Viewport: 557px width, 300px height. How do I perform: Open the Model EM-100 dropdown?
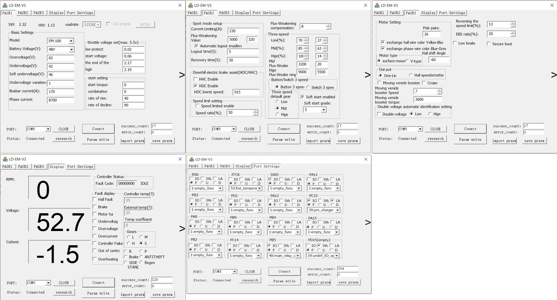[71, 41]
